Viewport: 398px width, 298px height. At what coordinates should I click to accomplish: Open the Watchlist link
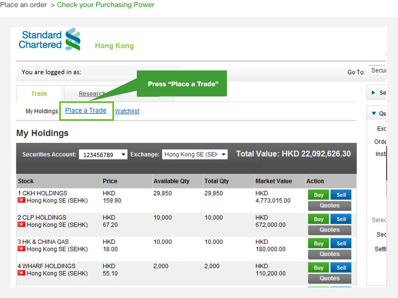pos(127,111)
